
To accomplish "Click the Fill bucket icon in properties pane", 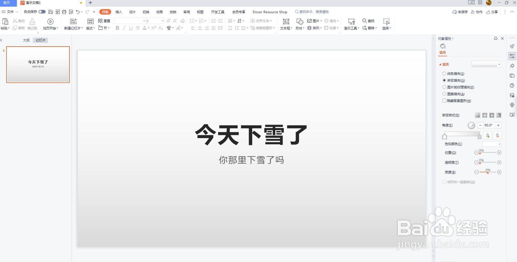I will [443, 46].
